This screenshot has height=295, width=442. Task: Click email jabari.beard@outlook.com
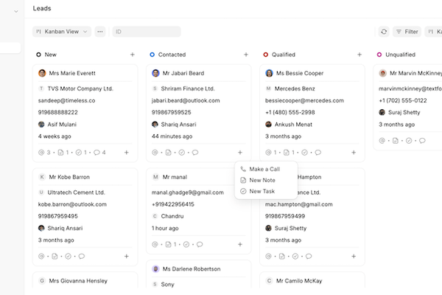[x=186, y=100]
